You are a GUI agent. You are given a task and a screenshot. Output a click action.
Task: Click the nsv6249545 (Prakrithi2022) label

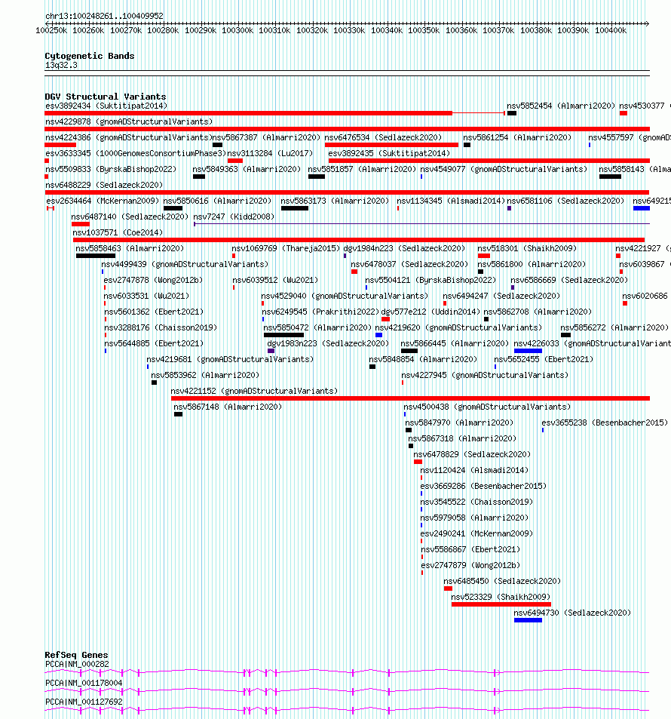click(x=320, y=312)
